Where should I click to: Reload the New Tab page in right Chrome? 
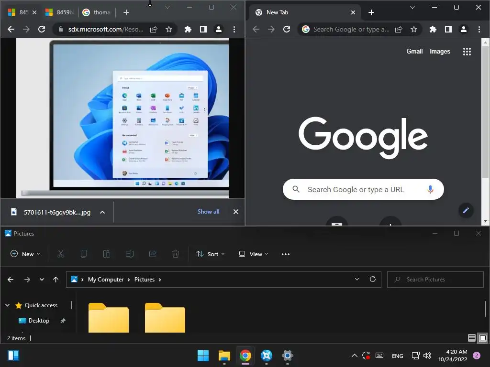287,29
